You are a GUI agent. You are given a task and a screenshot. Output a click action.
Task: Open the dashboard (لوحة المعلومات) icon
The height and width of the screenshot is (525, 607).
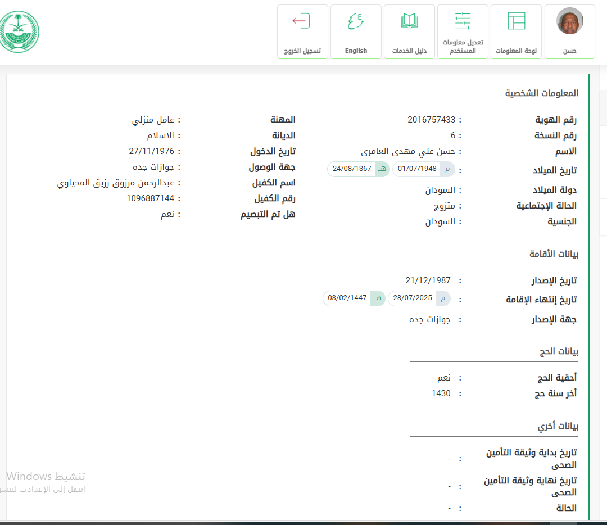(x=516, y=21)
